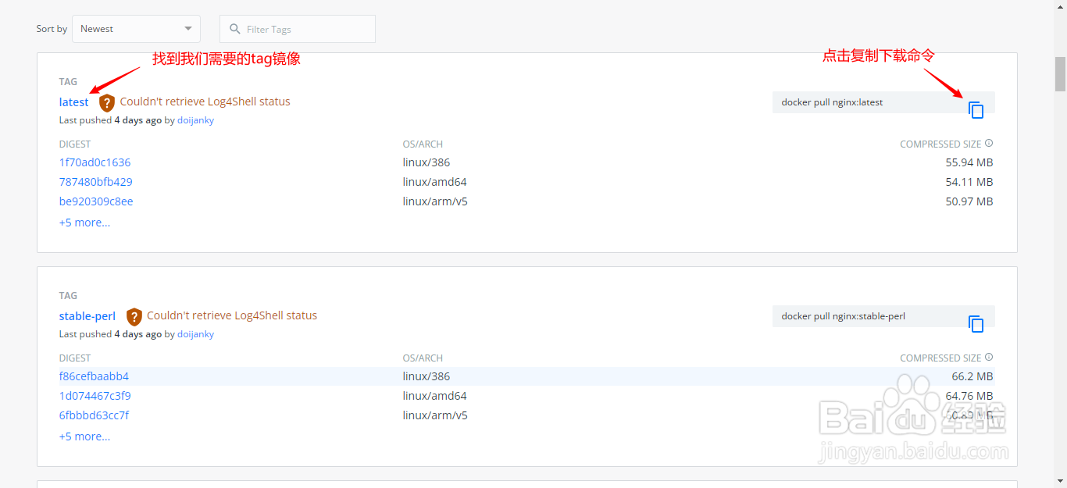Open doijanky profile under the latest tag

click(196, 120)
